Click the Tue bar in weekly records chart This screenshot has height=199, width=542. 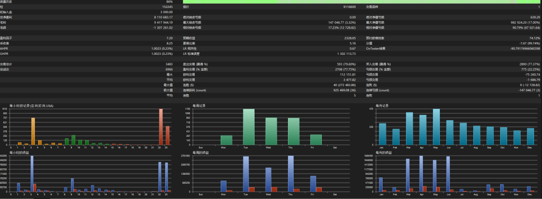(249, 127)
